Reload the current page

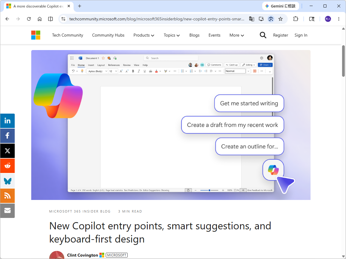click(29, 19)
